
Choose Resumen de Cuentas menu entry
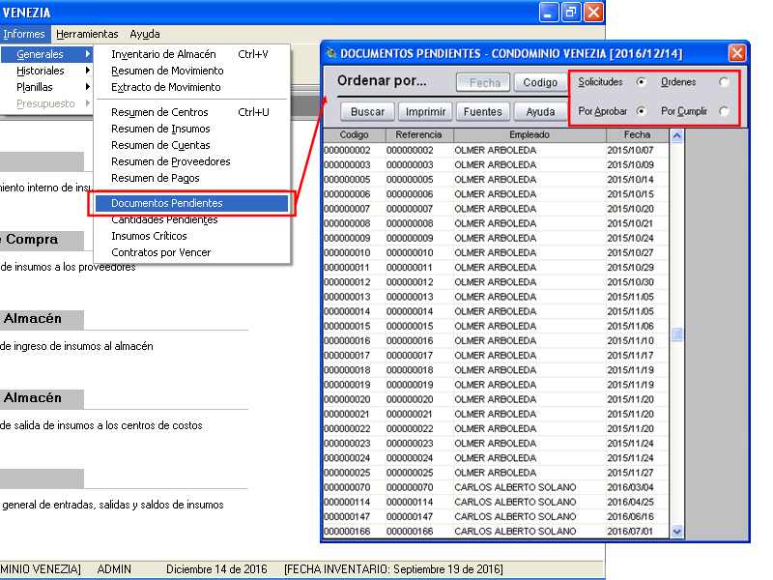tap(191, 145)
